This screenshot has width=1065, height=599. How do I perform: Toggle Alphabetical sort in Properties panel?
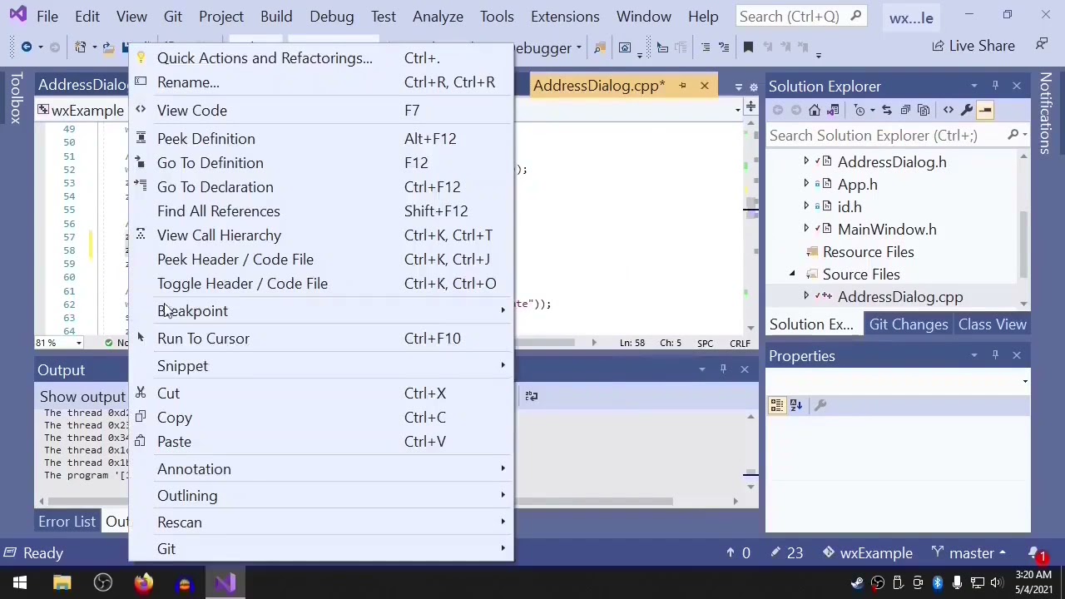point(796,405)
